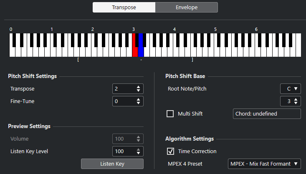
Task: Lower Listen Key Level with down arrow
Action: point(138,153)
